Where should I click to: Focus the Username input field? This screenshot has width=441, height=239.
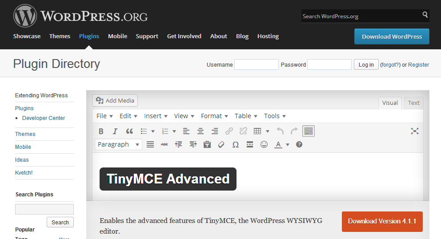tap(257, 64)
